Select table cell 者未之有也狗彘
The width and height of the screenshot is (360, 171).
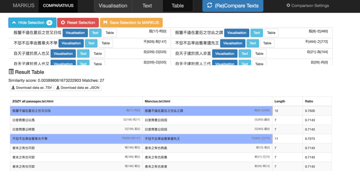coord(207,148)
